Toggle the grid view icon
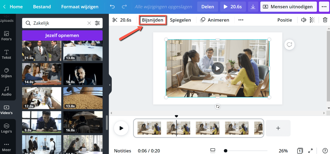Viewport: 330px width, 154px height. click(x=213, y=151)
